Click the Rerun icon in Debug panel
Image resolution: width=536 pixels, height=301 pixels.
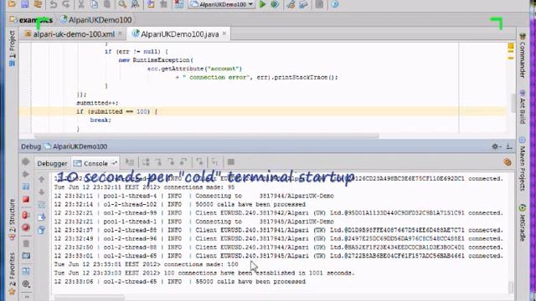(x=26, y=161)
